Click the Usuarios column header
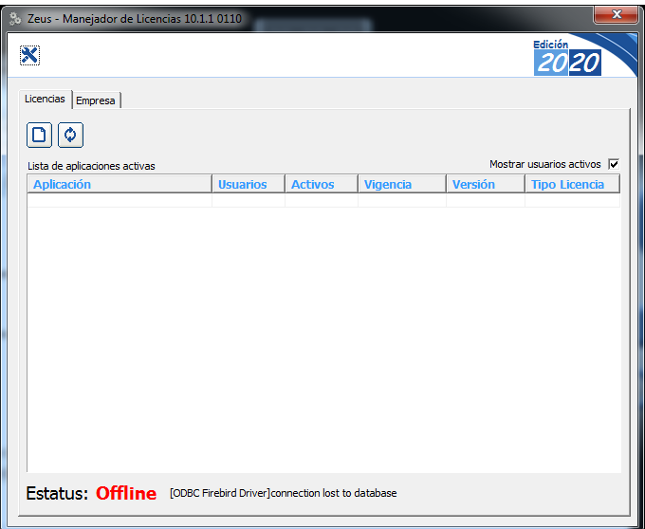 coord(243,185)
